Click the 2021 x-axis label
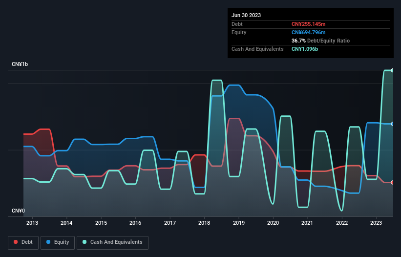Viewport: 401px width, 257px height. (x=307, y=223)
